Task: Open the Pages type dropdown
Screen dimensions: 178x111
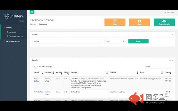Action: click(114, 41)
